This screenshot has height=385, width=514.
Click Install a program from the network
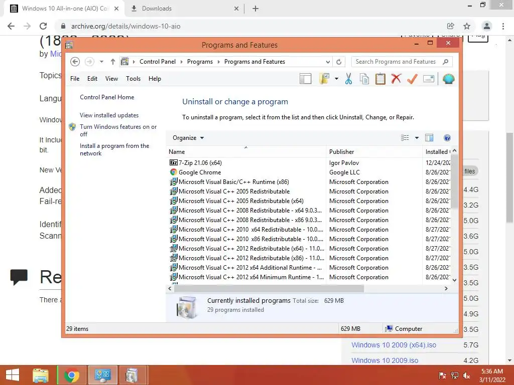coord(114,149)
